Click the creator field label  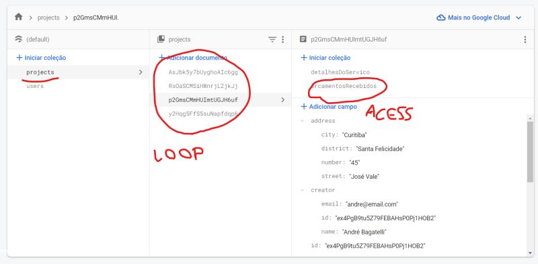point(323,190)
